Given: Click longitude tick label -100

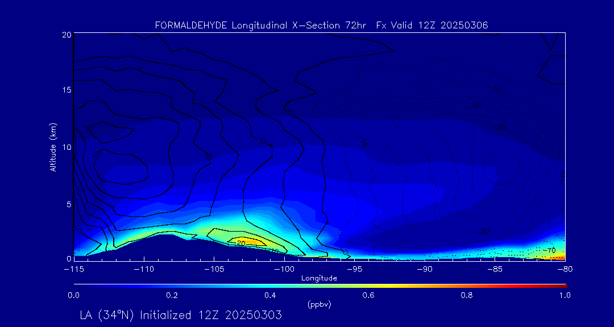Looking at the screenshot, I should pyautogui.click(x=284, y=269).
